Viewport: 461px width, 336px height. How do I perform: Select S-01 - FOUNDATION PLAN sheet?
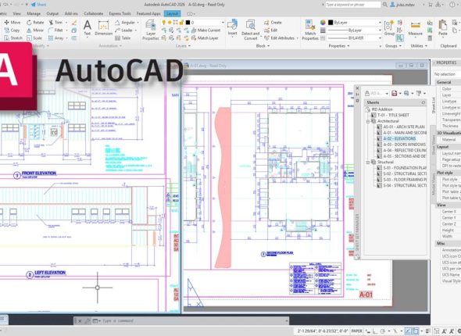tap(405, 168)
